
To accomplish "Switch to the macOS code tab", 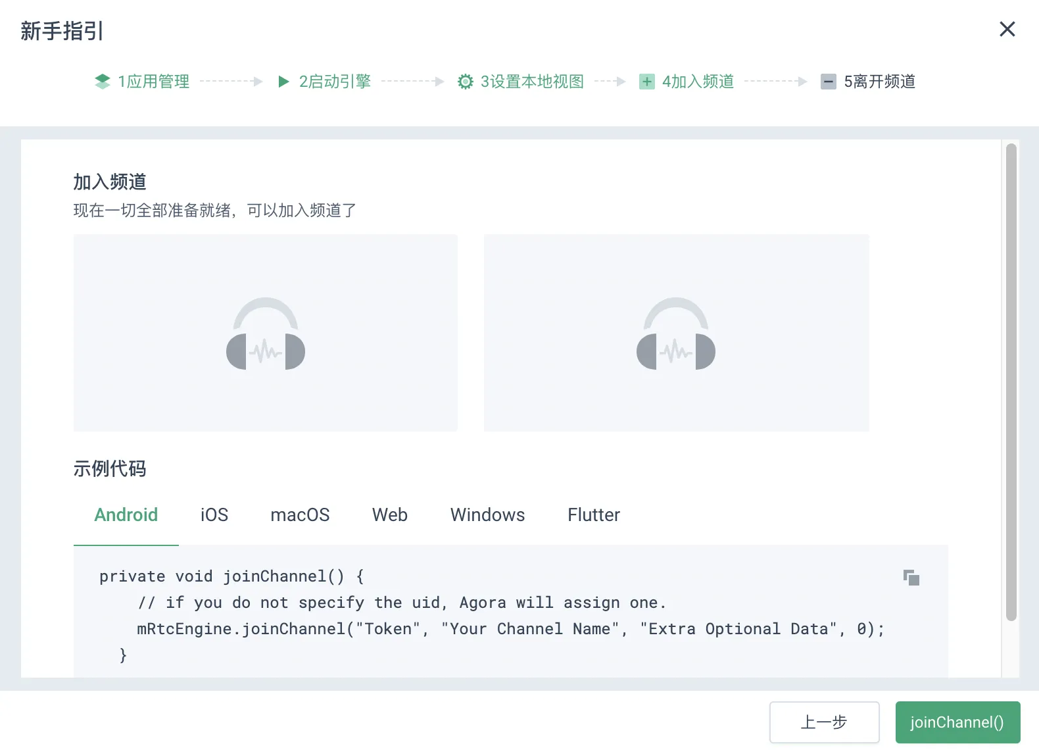I will tap(301, 514).
